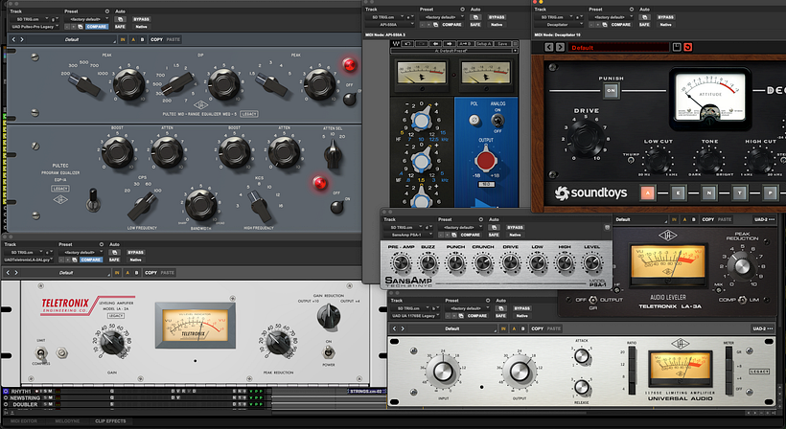
Task: Switch to the CLIP EFFECTS tab
Action: click(110, 421)
